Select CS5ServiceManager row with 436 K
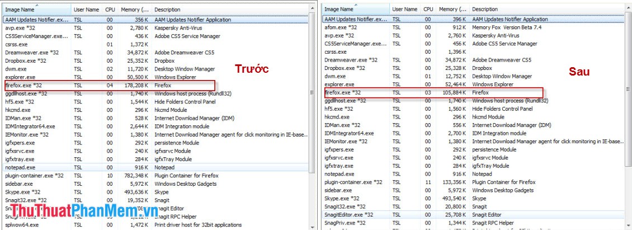This screenshot has height=230, width=632. coord(156,36)
